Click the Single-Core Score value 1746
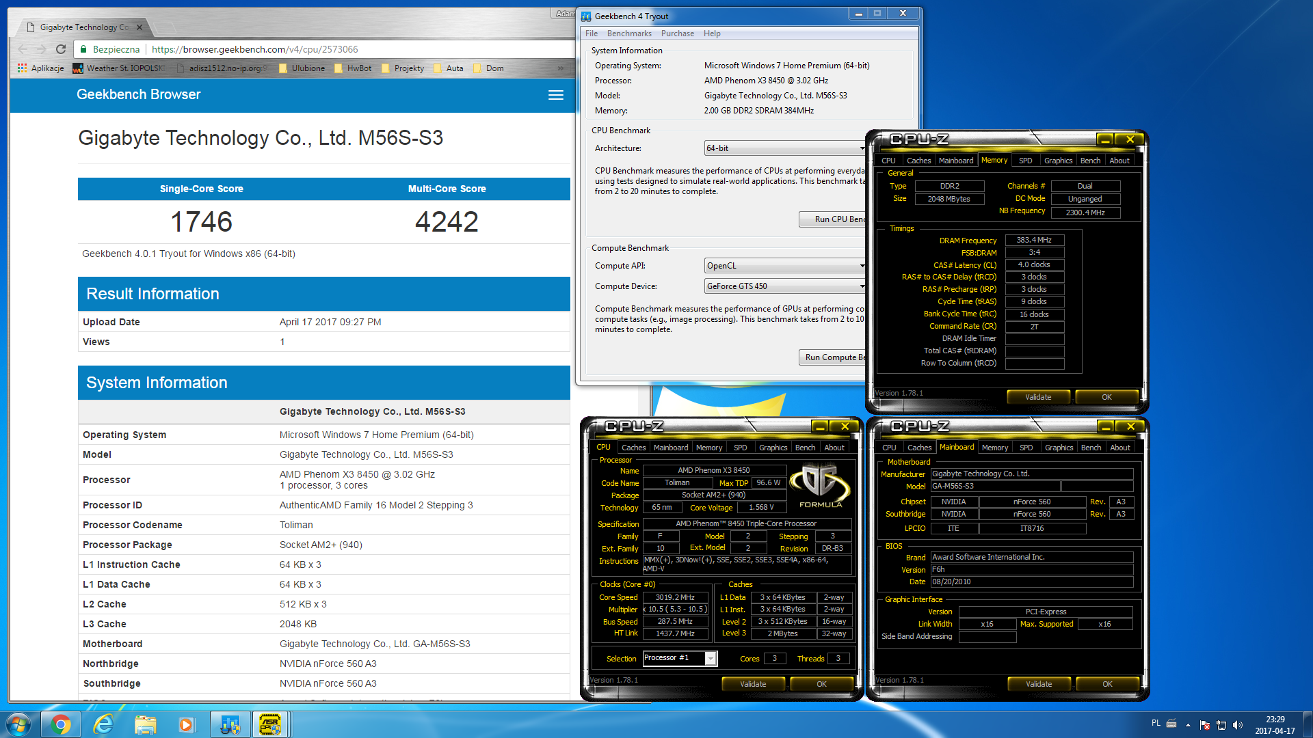This screenshot has width=1313, height=738. (x=201, y=222)
